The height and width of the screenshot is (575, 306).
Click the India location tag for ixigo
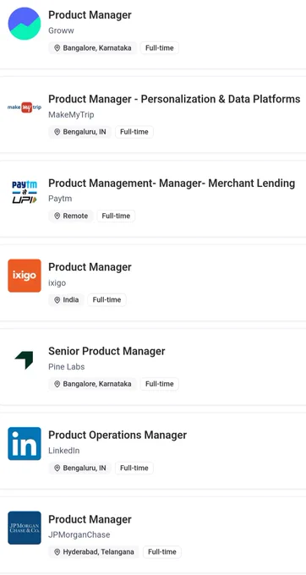tap(66, 300)
